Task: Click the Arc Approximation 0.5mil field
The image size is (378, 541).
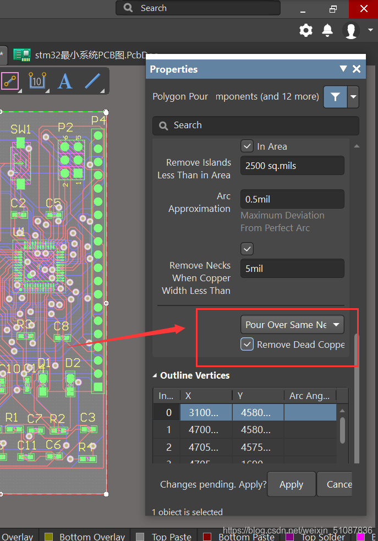Action: click(292, 199)
